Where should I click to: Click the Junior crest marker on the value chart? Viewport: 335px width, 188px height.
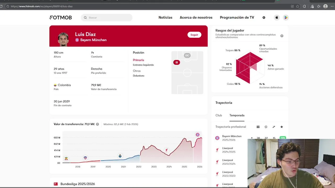tap(85, 158)
